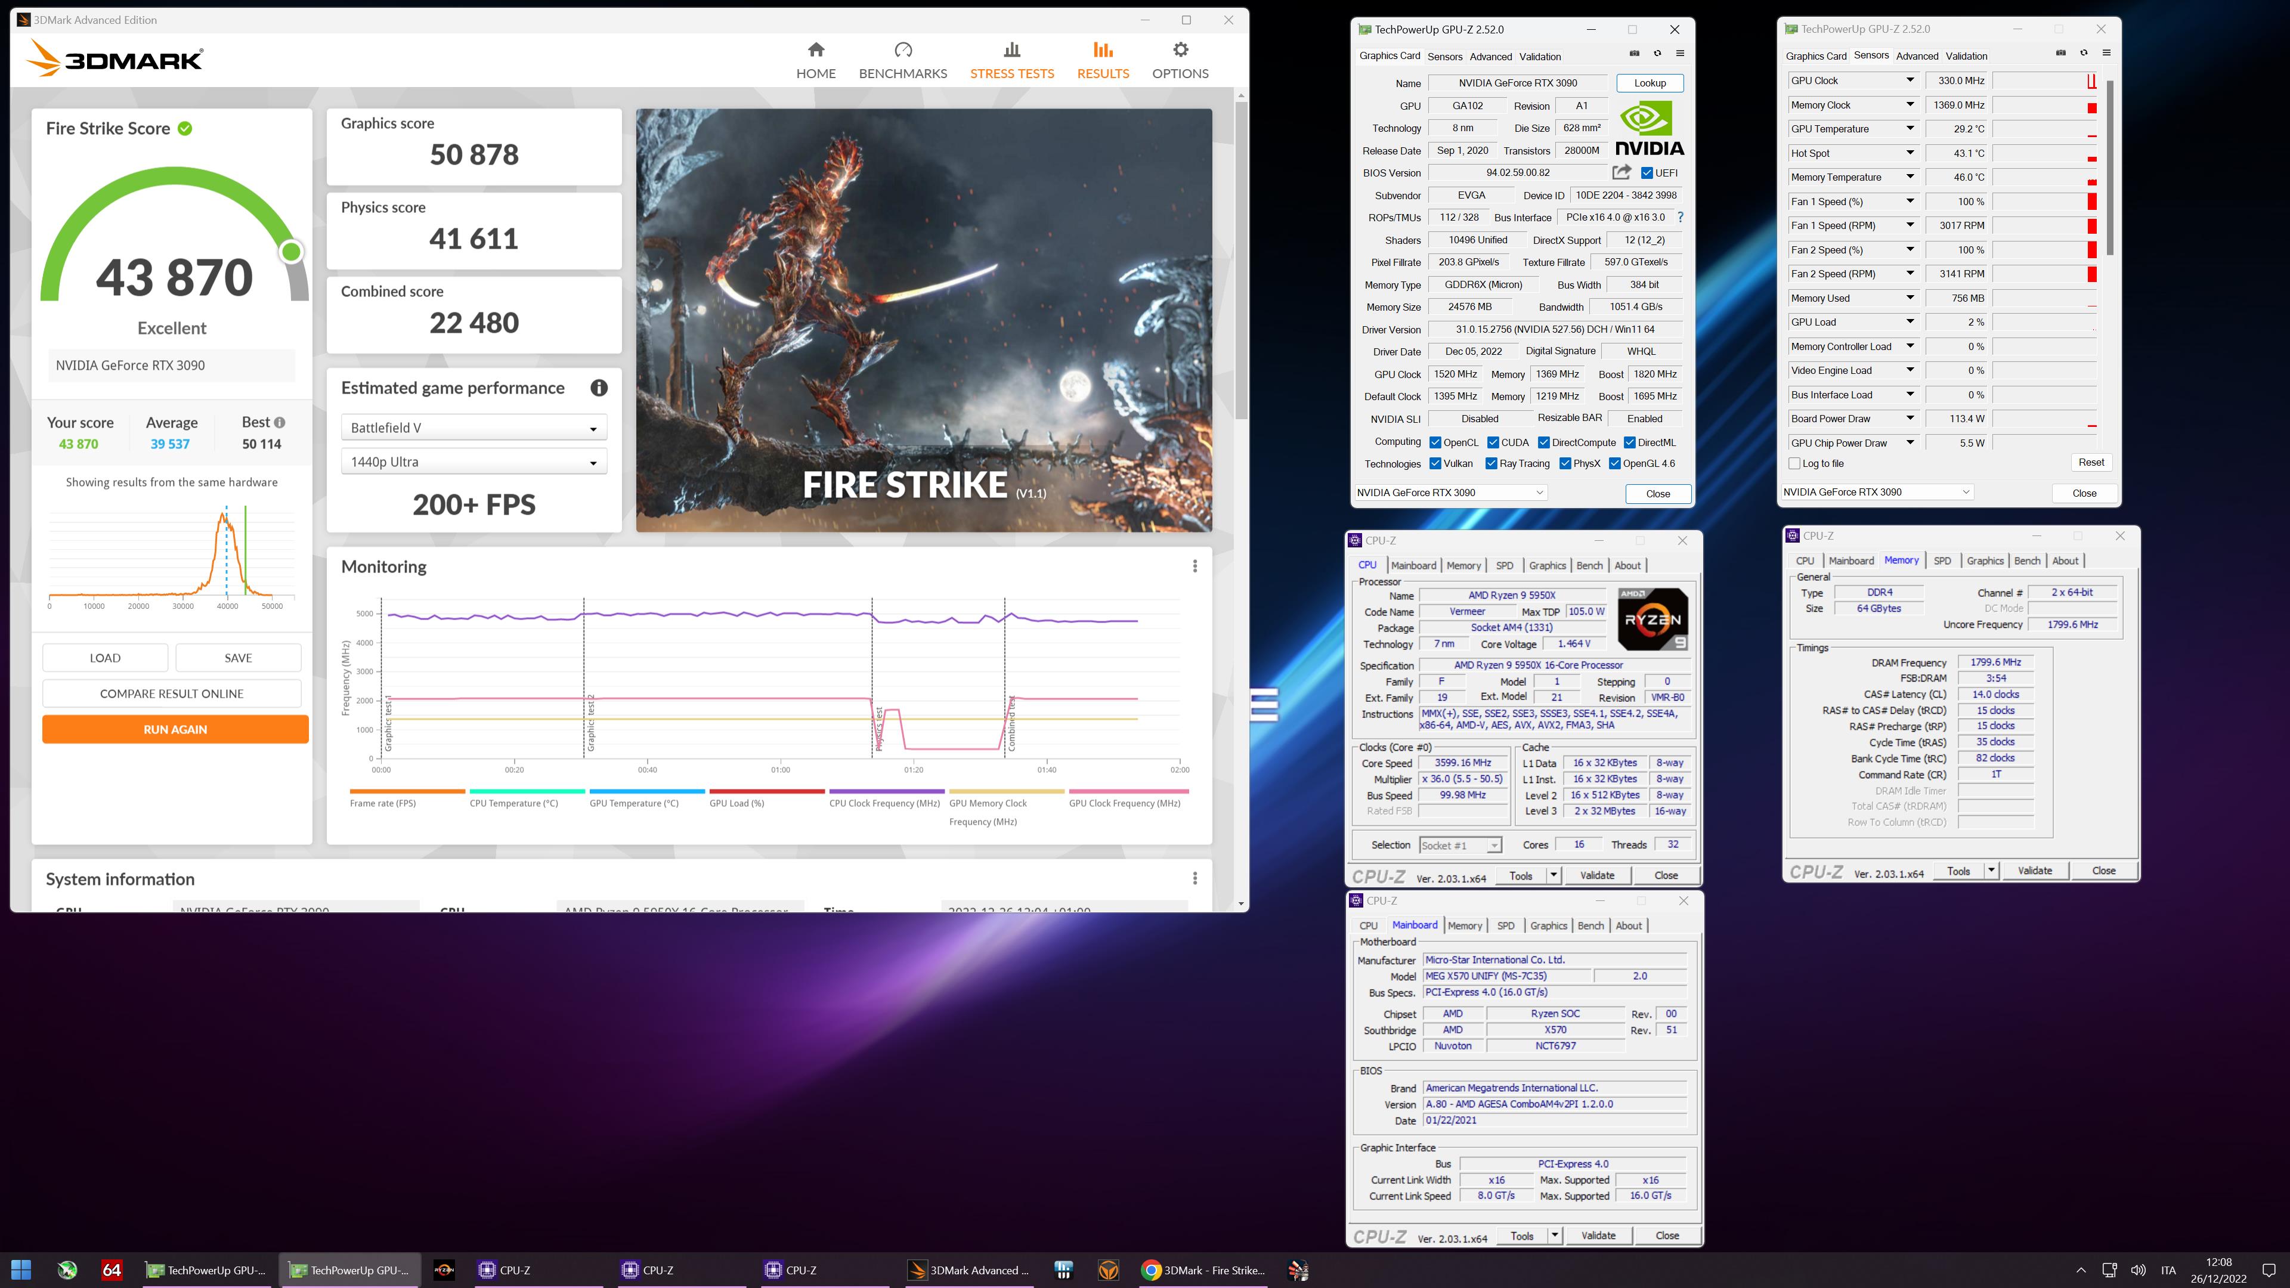Click LOAD result button
2290x1288 pixels.
coord(105,658)
